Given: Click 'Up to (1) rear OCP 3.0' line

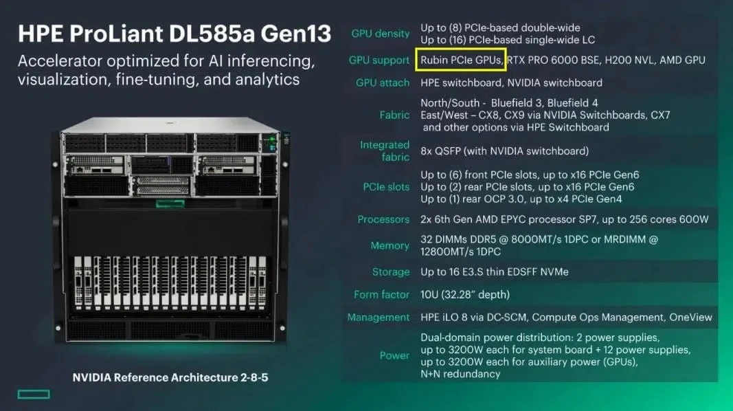Looking at the screenshot, I should click(x=521, y=199).
